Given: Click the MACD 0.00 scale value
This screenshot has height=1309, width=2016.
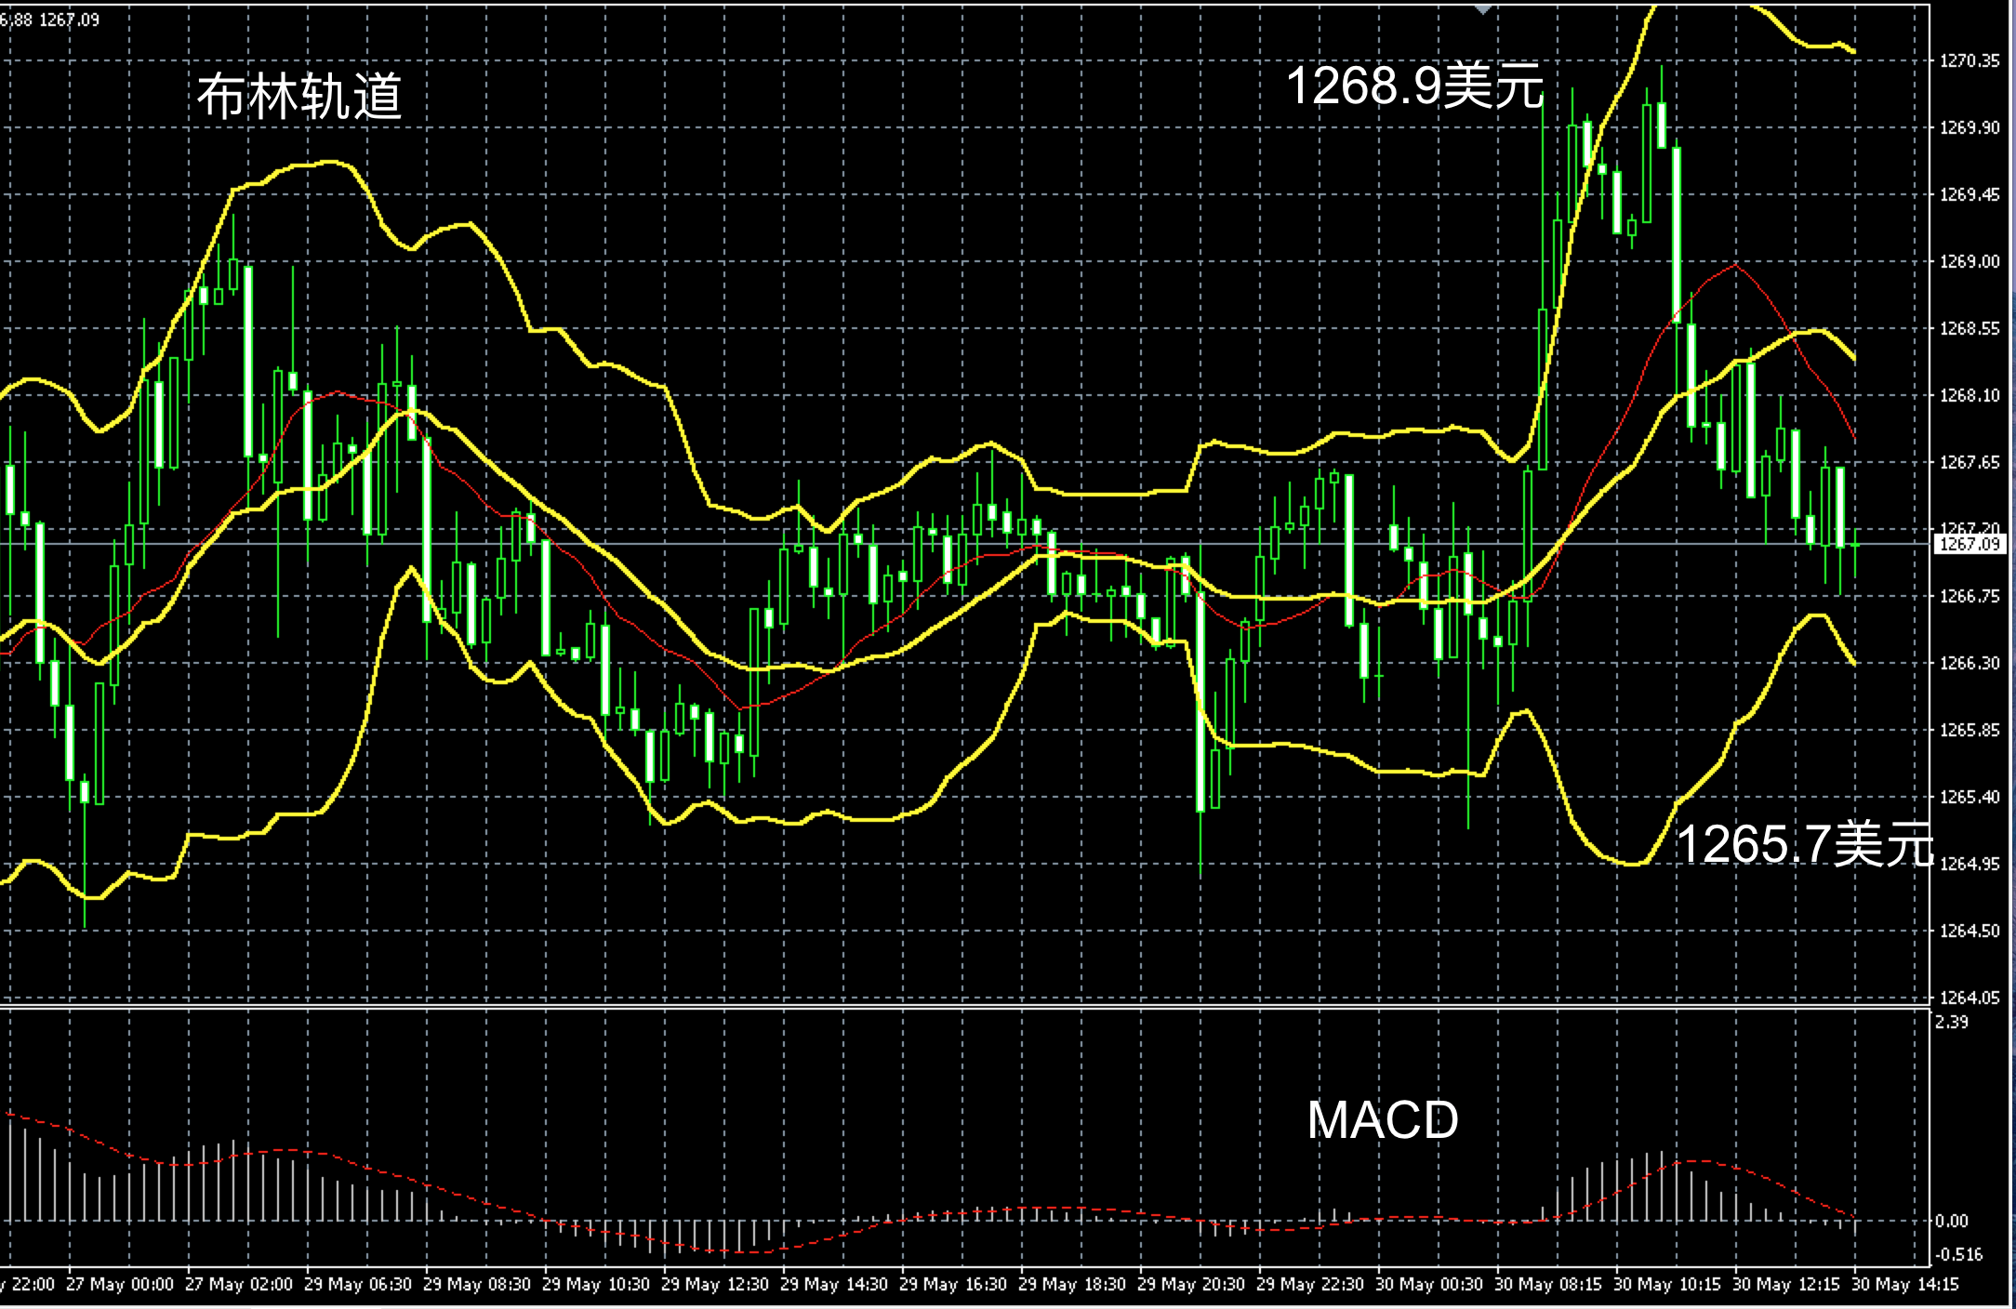Looking at the screenshot, I should [x=1951, y=1221].
